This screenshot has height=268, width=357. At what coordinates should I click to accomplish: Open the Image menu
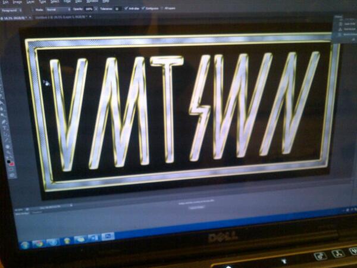click(x=17, y=2)
